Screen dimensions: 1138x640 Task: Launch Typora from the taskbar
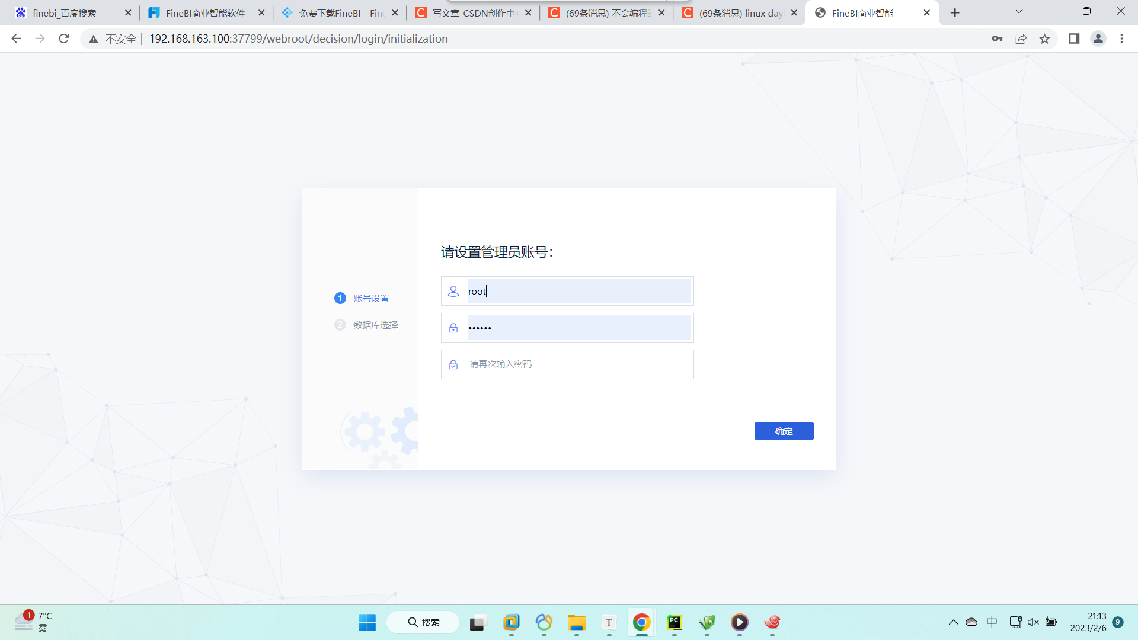(x=609, y=623)
